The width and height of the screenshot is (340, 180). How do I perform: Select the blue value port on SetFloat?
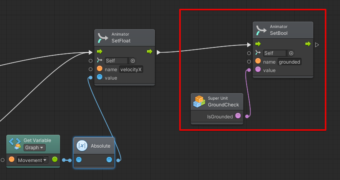click(x=99, y=77)
